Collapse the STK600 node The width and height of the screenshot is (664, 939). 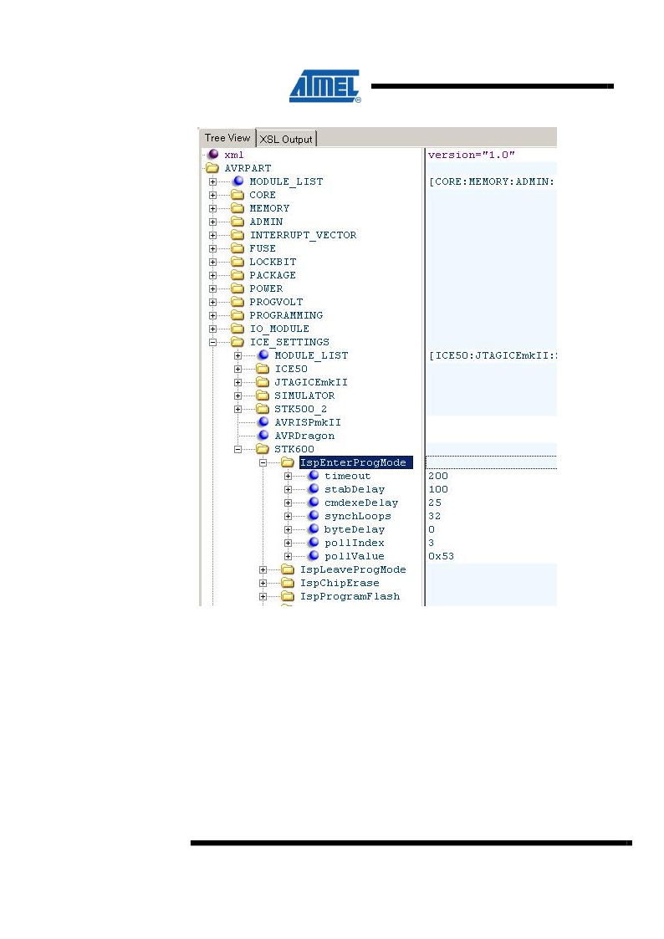click(x=238, y=449)
